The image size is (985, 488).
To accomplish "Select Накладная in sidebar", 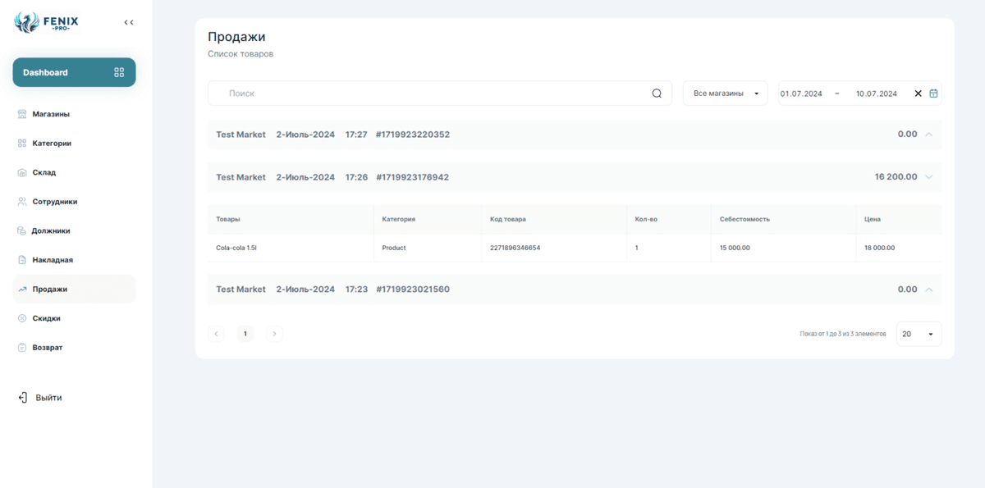I will click(x=52, y=260).
